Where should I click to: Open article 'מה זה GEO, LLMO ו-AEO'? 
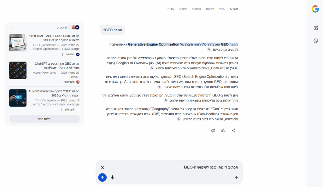pos(54,38)
